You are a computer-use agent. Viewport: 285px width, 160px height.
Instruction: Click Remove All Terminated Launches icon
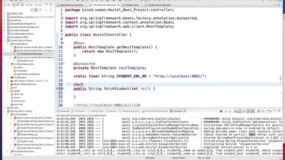pos(230,111)
